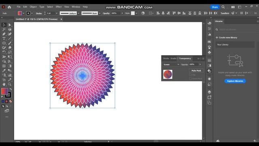The height and width of the screenshot is (146, 259).
Task: Open the Uniform width profile dropdown
Action: point(79,13)
